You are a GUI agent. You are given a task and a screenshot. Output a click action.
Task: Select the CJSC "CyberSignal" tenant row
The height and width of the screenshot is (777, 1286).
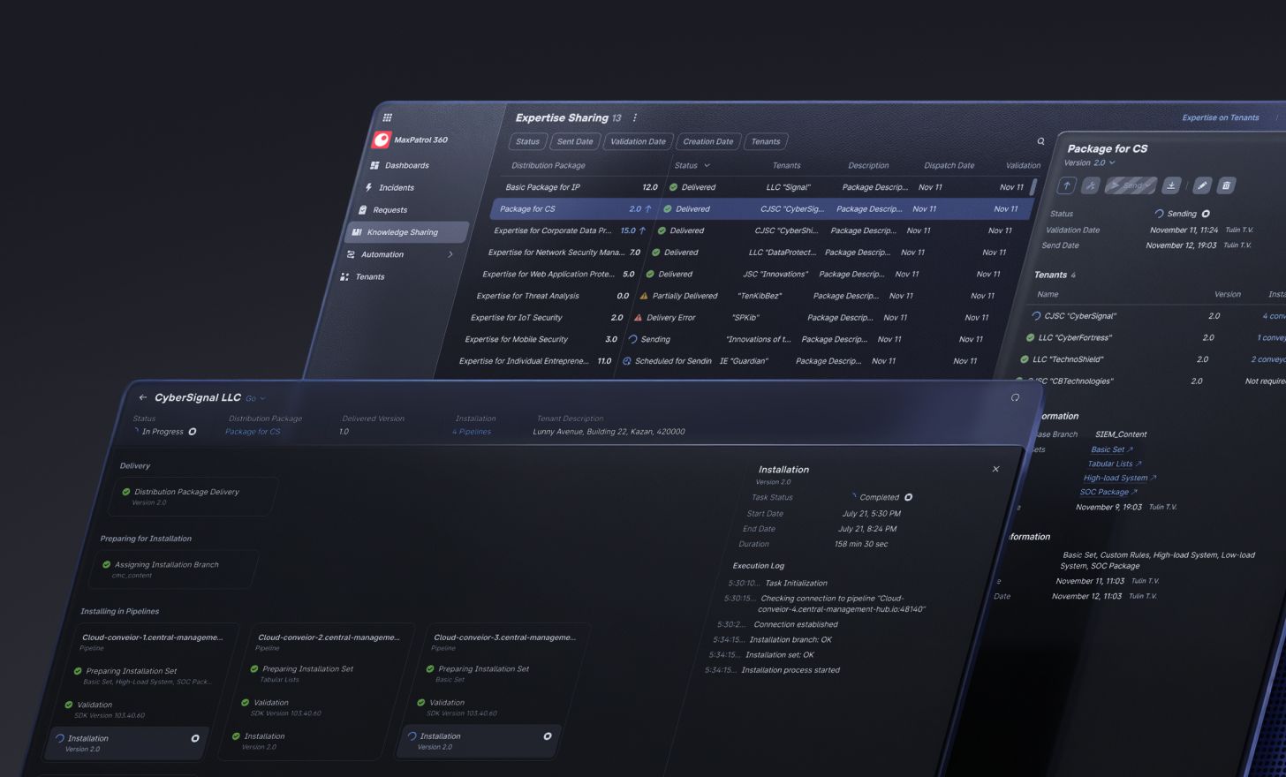tap(1157, 316)
